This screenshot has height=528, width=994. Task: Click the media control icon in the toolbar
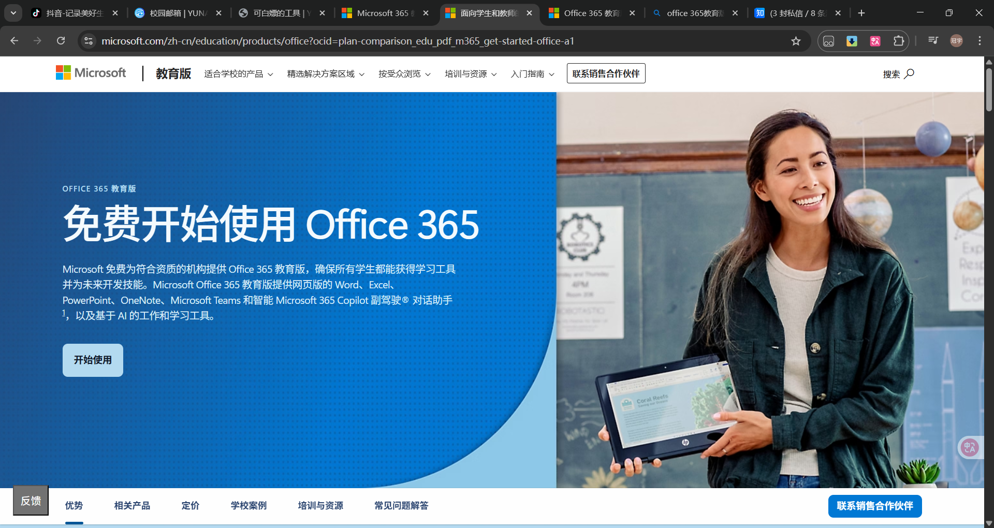[933, 41]
